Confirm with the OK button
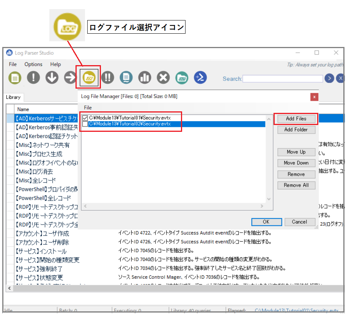 click(266, 222)
